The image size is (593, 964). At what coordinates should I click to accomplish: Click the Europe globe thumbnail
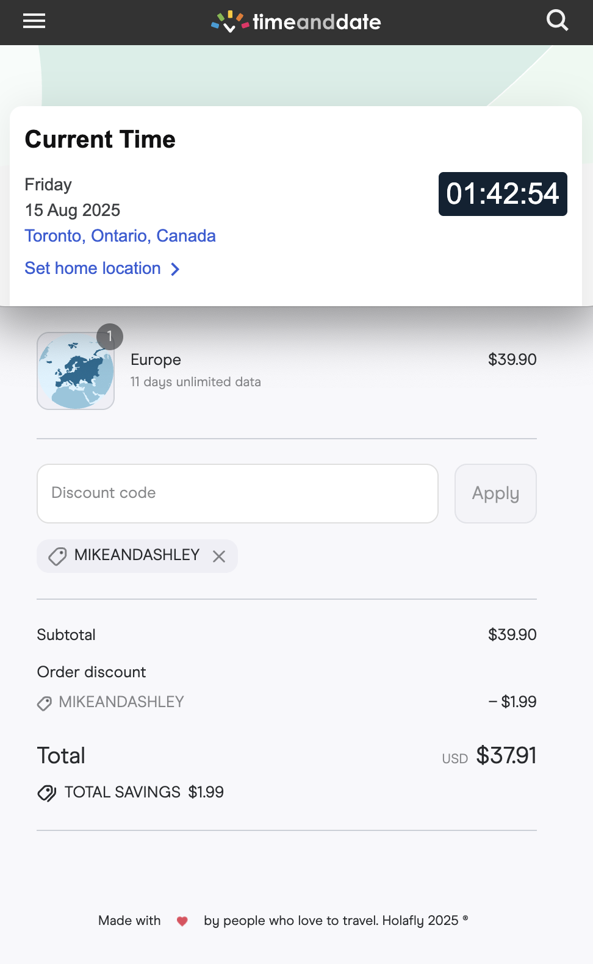coord(76,371)
